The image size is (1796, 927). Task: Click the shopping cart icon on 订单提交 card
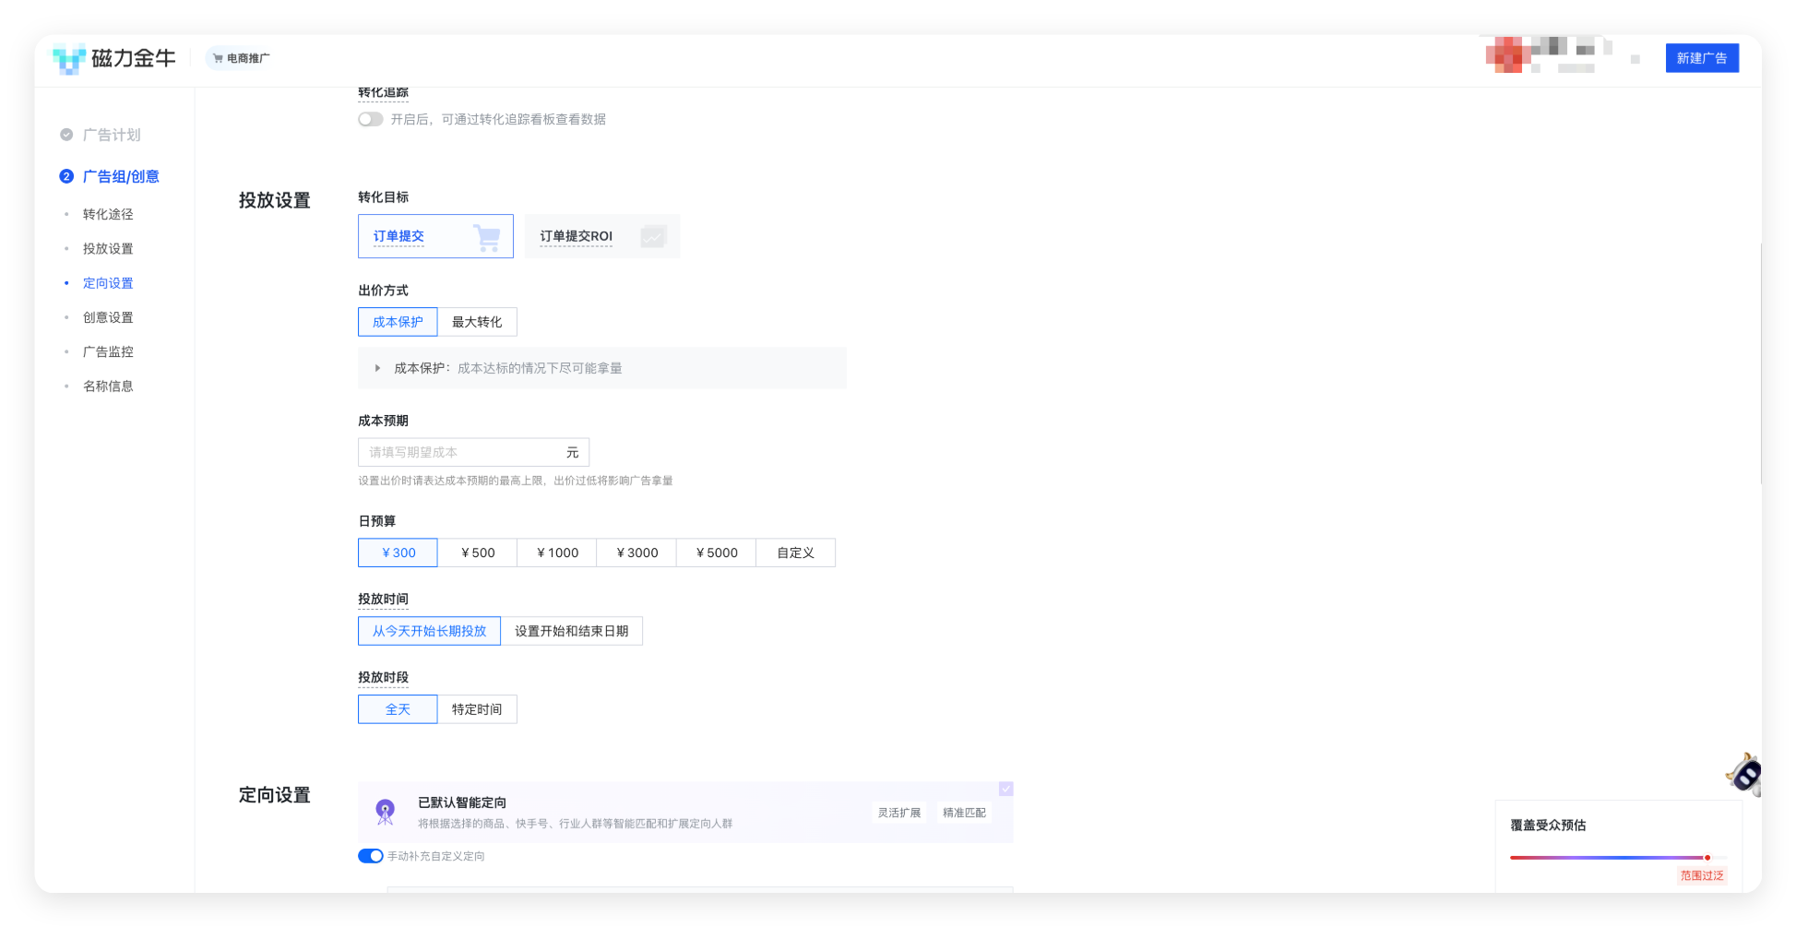tap(486, 236)
